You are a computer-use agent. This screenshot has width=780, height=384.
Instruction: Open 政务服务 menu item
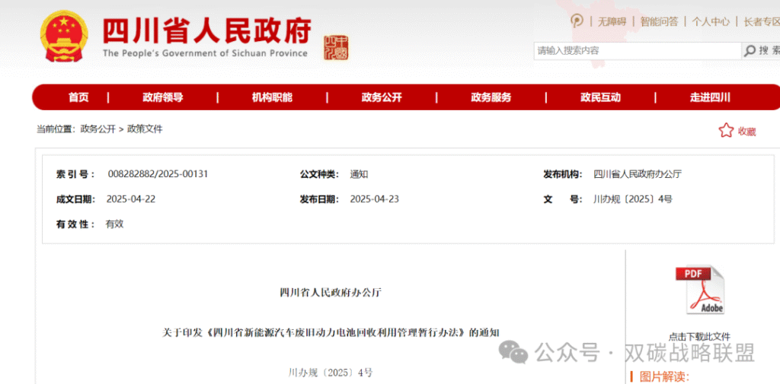pos(491,97)
